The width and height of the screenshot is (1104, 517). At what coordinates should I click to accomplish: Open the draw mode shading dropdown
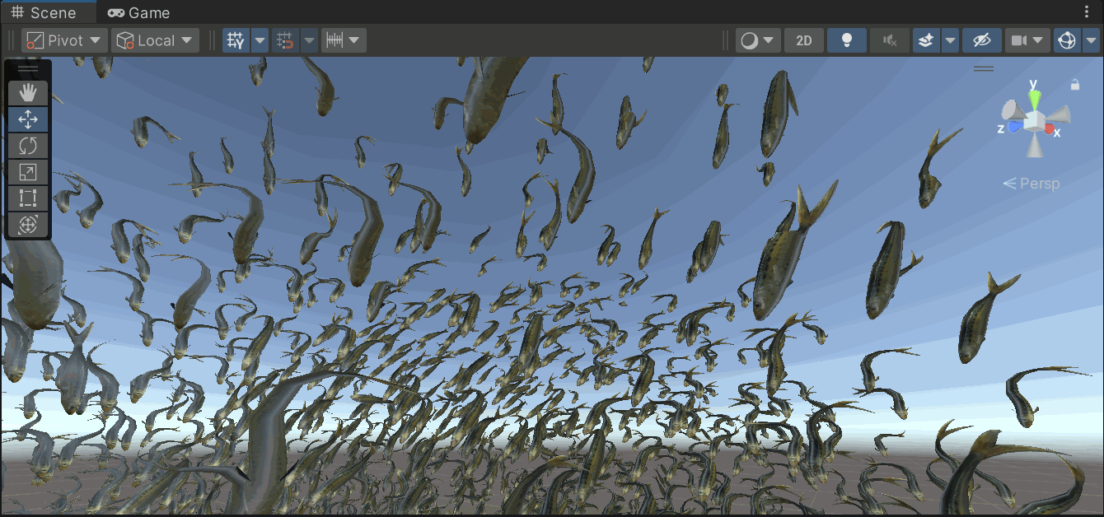(x=758, y=40)
